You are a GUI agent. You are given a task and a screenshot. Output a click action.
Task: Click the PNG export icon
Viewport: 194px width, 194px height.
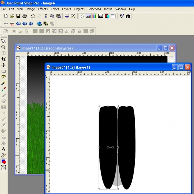point(31,24)
